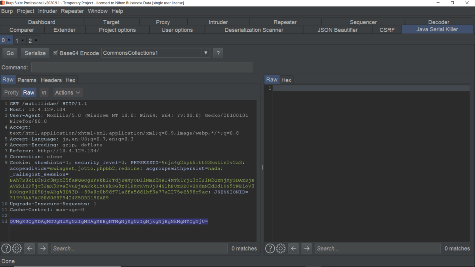Select request panel Raw tab
This screenshot has width=475, height=267.
[8, 80]
